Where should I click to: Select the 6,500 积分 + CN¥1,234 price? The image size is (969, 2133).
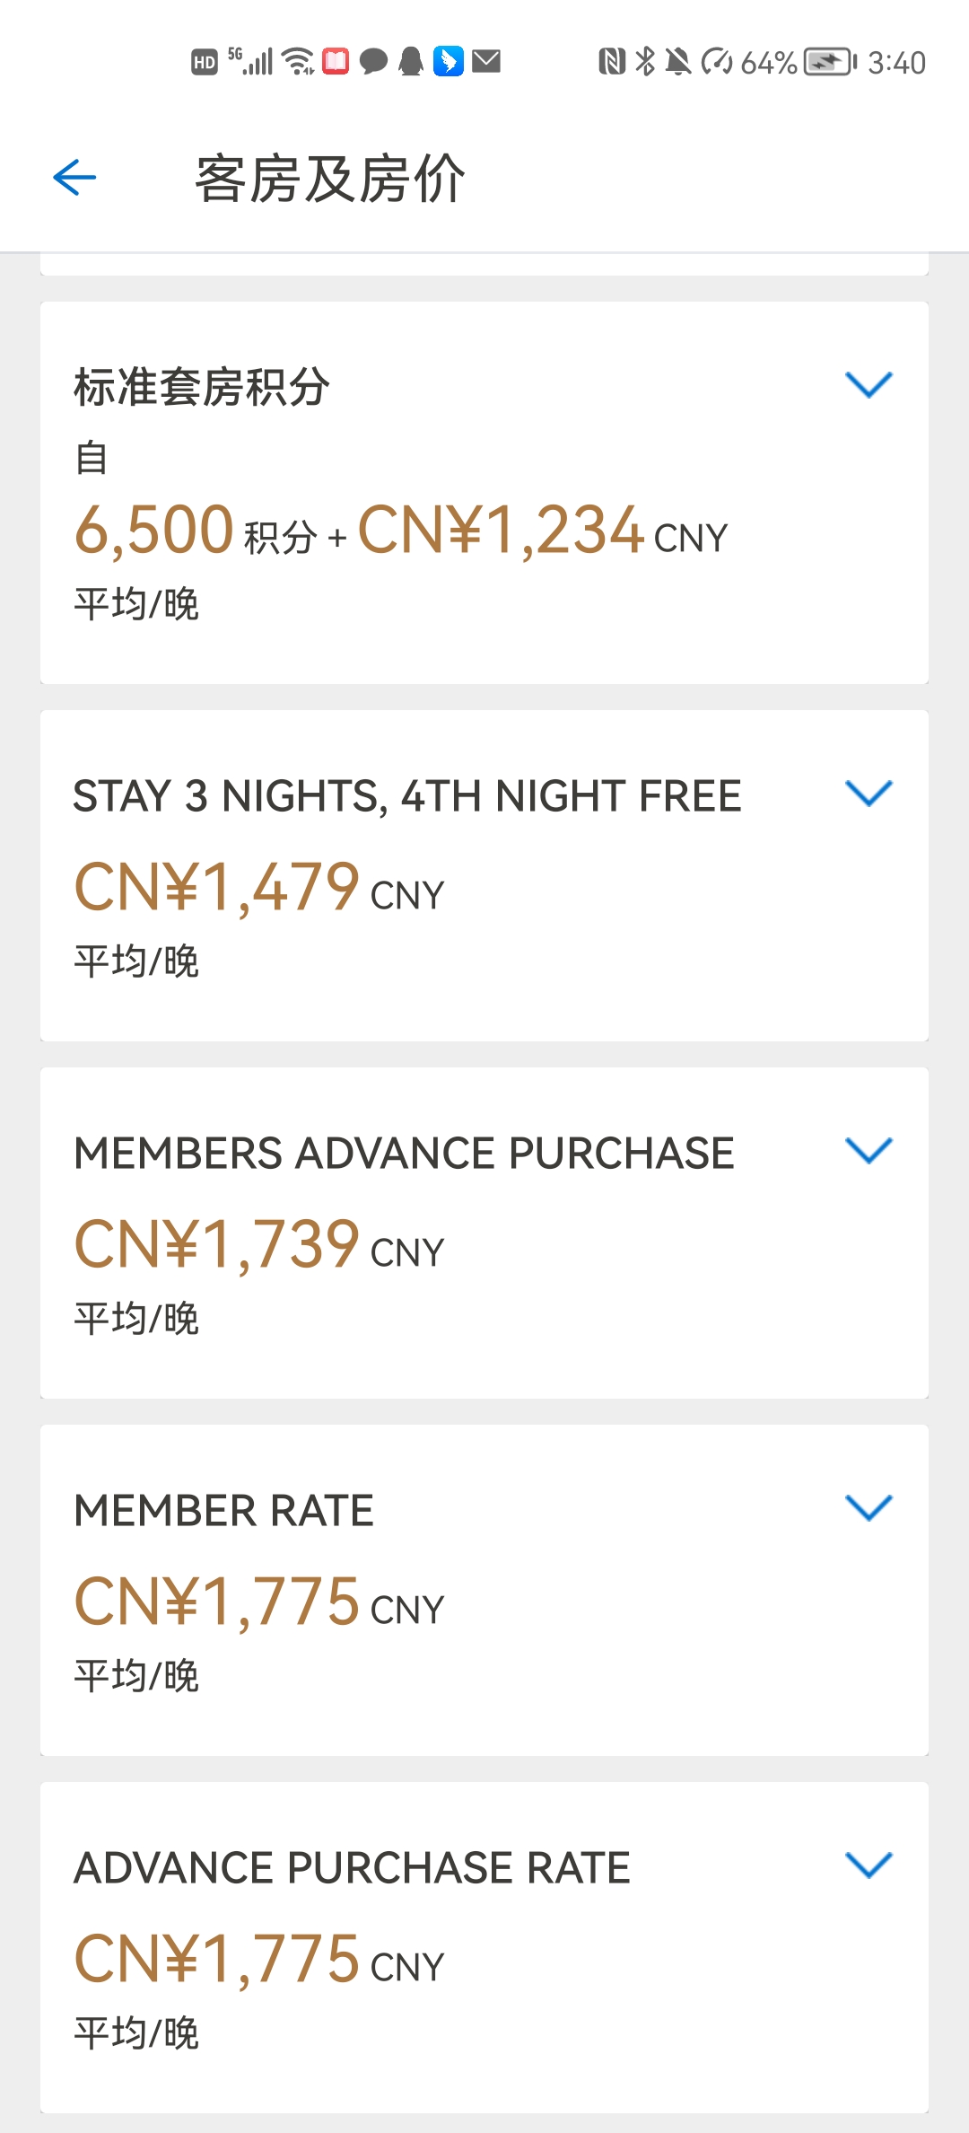pos(400,531)
